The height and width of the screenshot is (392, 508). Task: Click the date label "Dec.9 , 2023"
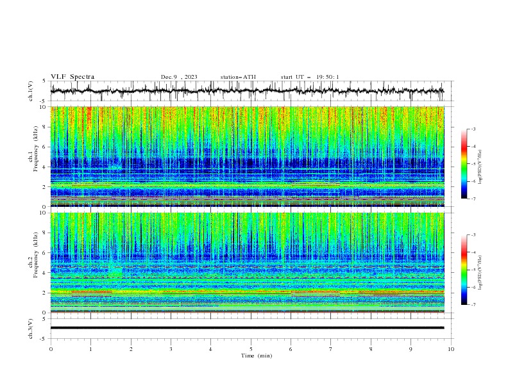tap(179, 77)
